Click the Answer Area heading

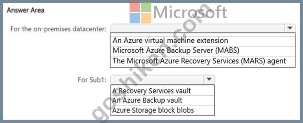point(25,10)
